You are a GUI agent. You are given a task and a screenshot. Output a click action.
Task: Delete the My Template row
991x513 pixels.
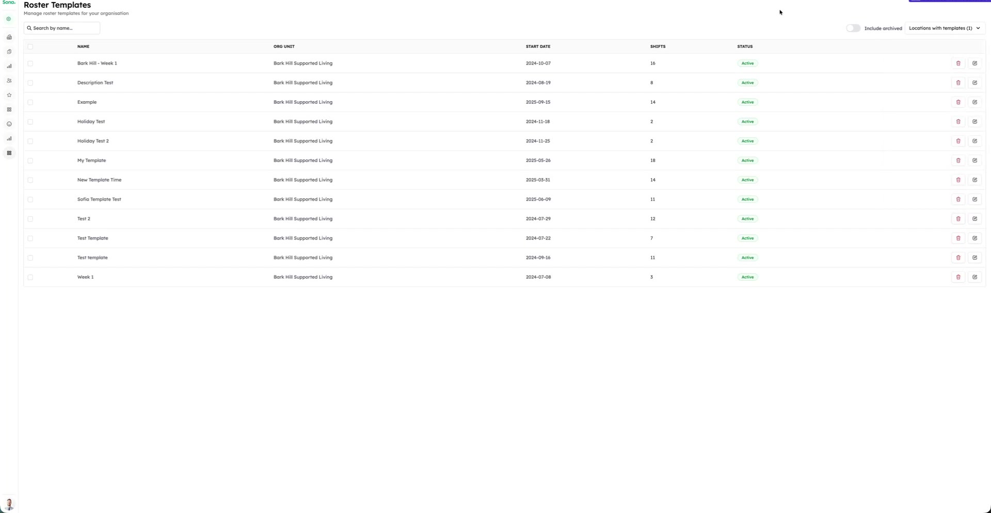pos(958,161)
